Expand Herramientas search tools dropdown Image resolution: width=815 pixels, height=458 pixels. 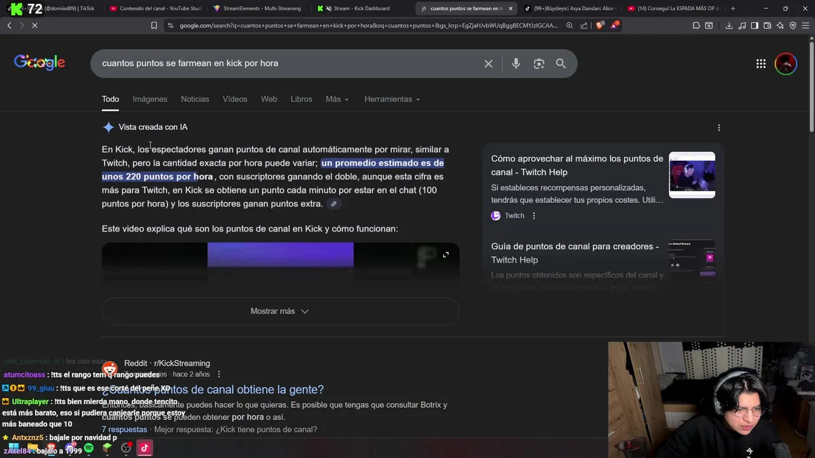point(392,99)
